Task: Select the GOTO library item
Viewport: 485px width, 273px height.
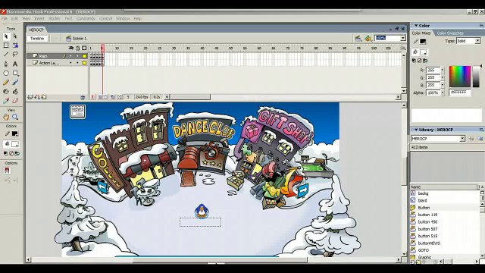Action: tap(424, 250)
